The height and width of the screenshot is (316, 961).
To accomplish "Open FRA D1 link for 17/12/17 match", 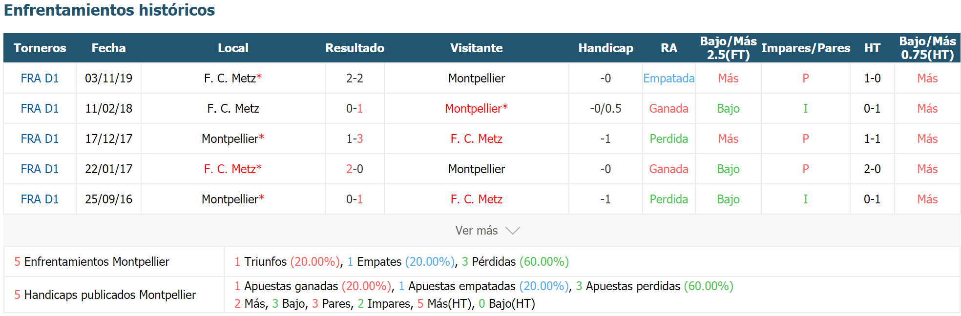I will (x=40, y=138).
